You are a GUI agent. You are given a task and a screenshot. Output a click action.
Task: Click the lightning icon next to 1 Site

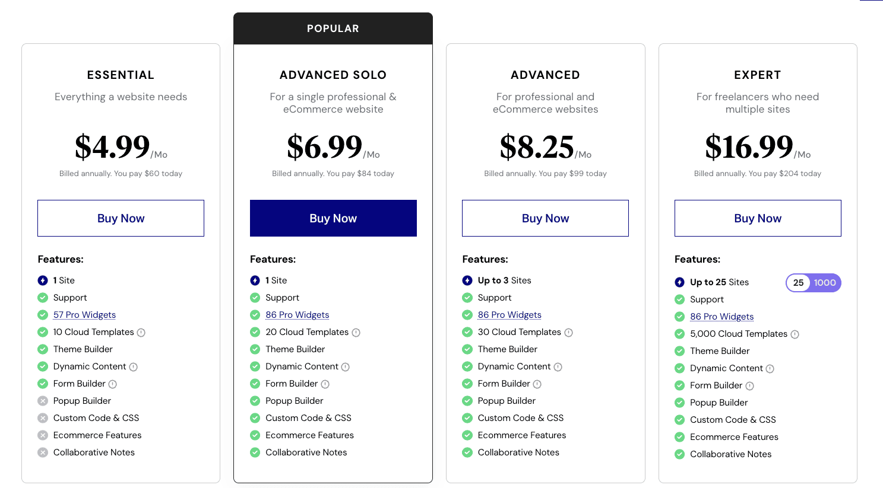43,280
